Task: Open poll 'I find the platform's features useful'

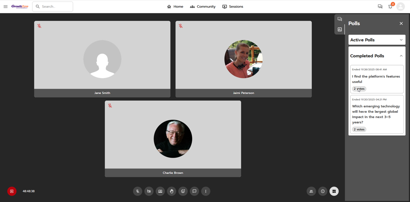Action: click(x=376, y=79)
